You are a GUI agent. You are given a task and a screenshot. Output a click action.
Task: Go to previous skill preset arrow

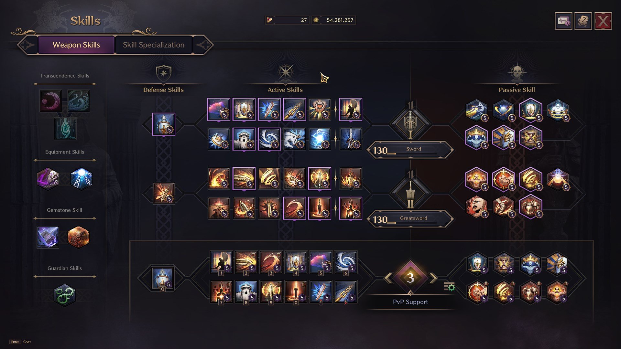[388, 278]
